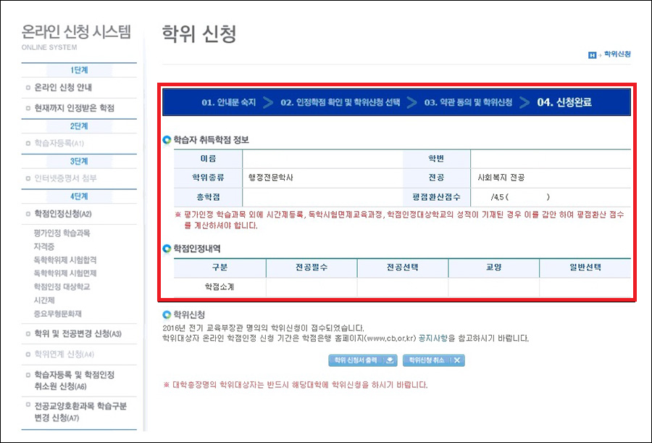652x443 pixels.
Task: Click the 학위신청 breadcrumb link
Action: [x=617, y=55]
